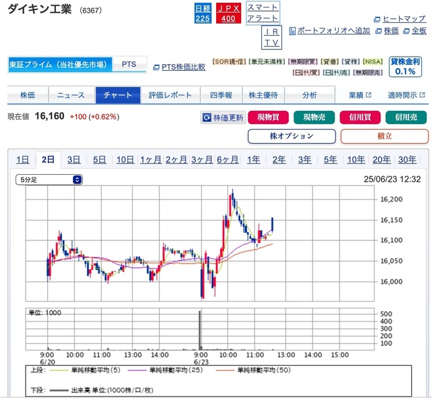Open the 株価 popup link at top right
This screenshot has height=399, width=432.
coord(391,31)
